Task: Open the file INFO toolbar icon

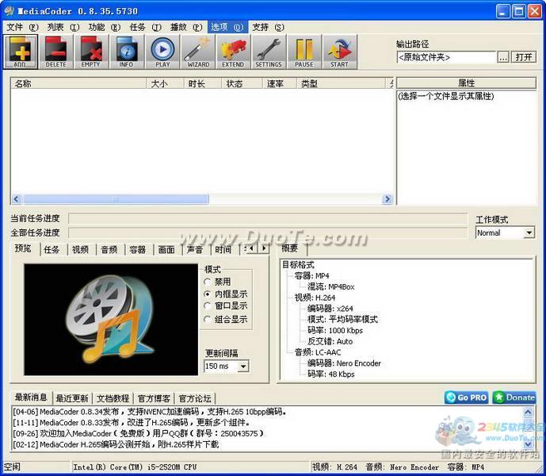Action: (127, 52)
